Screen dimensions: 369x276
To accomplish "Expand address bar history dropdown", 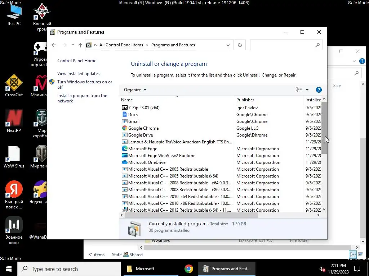I will point(228,45).
